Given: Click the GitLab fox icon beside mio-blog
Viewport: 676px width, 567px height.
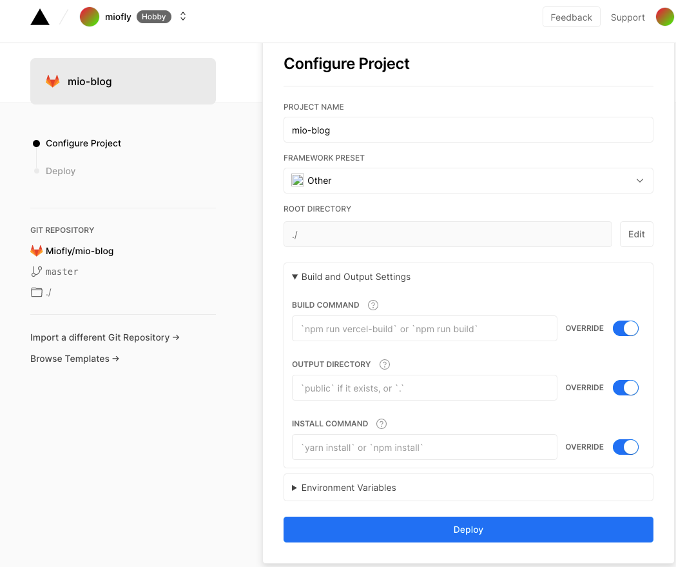Looking at the screenshot, I should tap(53, 81).
